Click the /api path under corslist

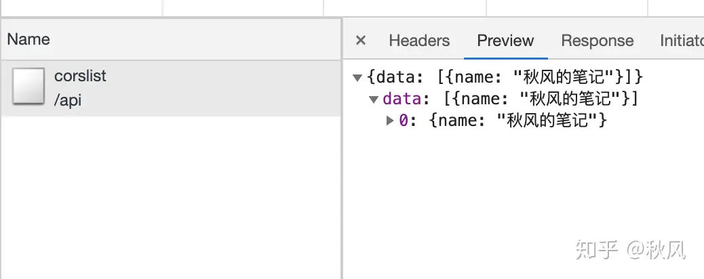(68, 100)
